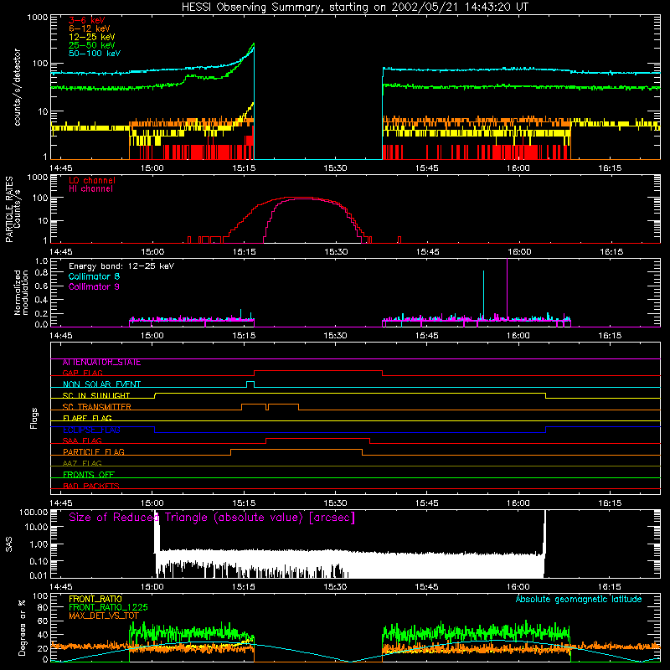The image size is (670, 670).
Task: Choose the cyan 50-100 keV legend label
Action: coord(94,54)
